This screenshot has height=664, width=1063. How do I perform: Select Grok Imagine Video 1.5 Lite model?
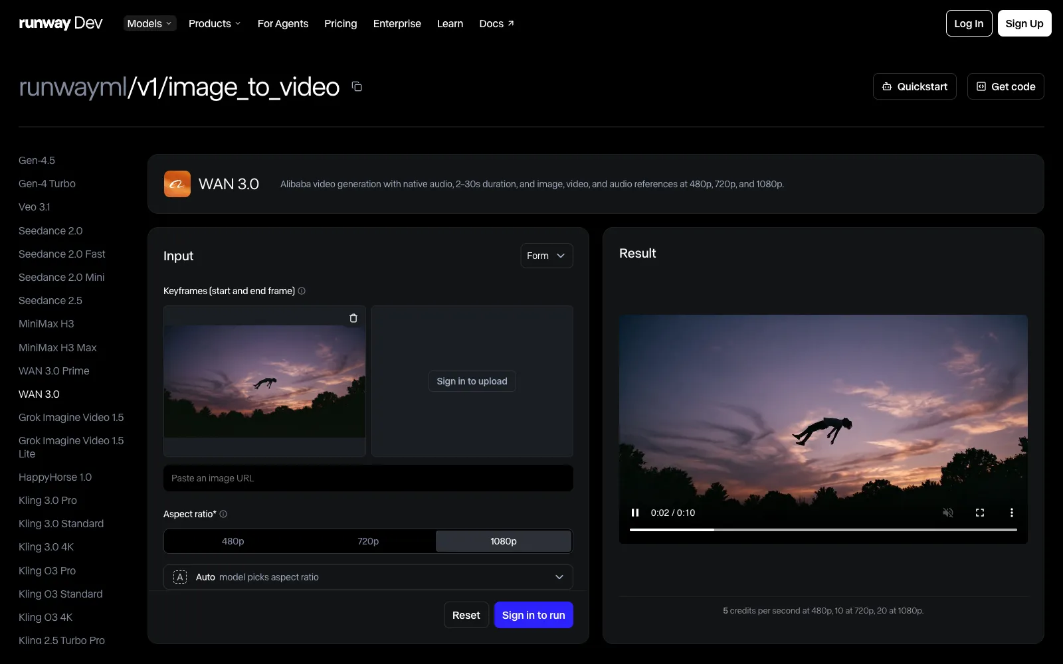pos(71,447)
